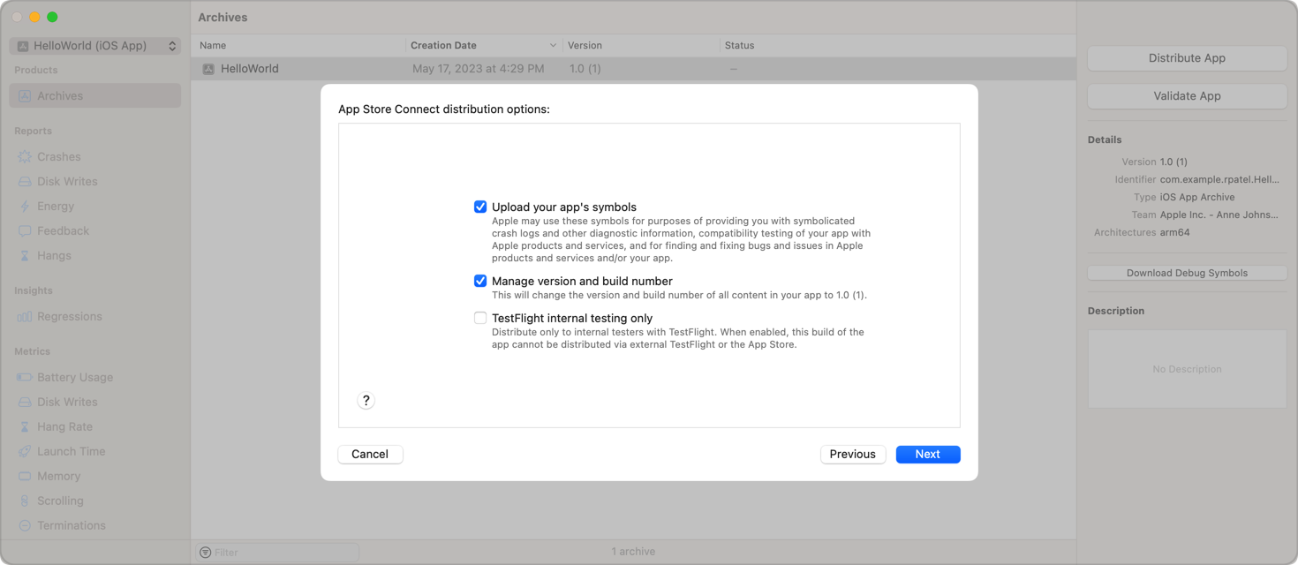1298x565 pixels.
Task: Click the Apple Inc. team value
Action: (1219, 215)
